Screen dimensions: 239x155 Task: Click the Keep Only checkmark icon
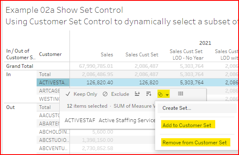[x=68, y=94]
